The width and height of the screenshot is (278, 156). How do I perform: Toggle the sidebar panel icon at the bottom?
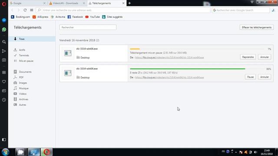coord(4,140)
